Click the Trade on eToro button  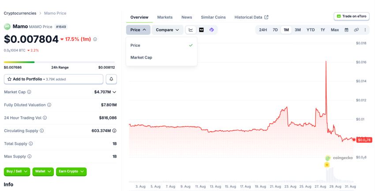point(352,16)
